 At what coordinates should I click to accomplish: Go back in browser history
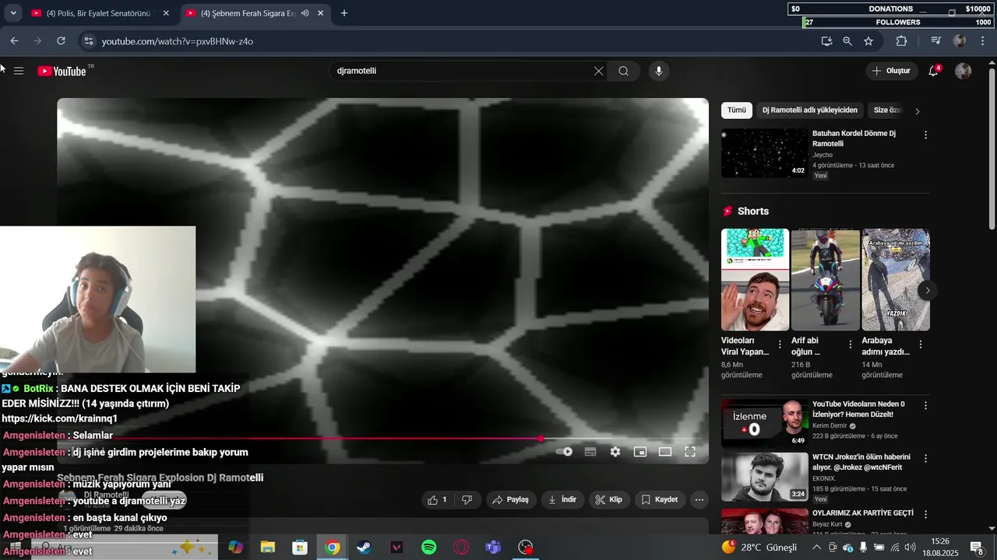(x=14, y=41)
